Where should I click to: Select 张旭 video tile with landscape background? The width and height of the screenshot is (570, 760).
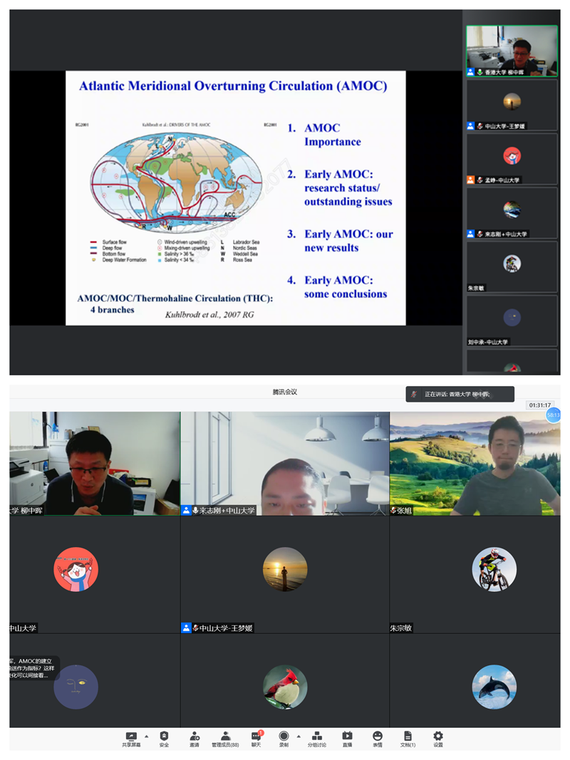point(475,463)
